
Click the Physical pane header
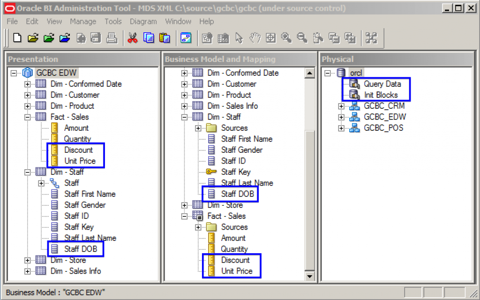coord(397,59)
